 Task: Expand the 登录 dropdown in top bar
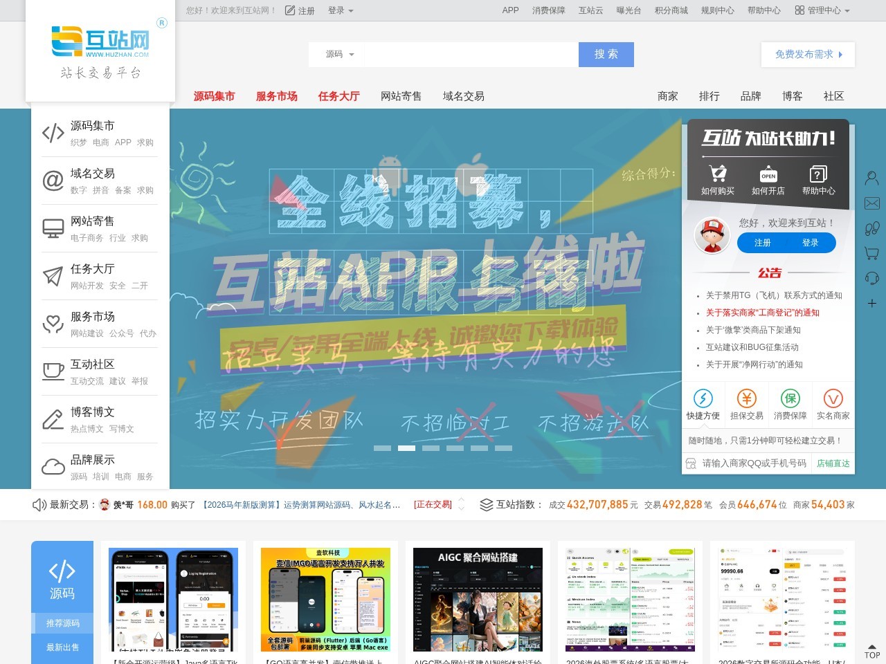tap(341, 10)
